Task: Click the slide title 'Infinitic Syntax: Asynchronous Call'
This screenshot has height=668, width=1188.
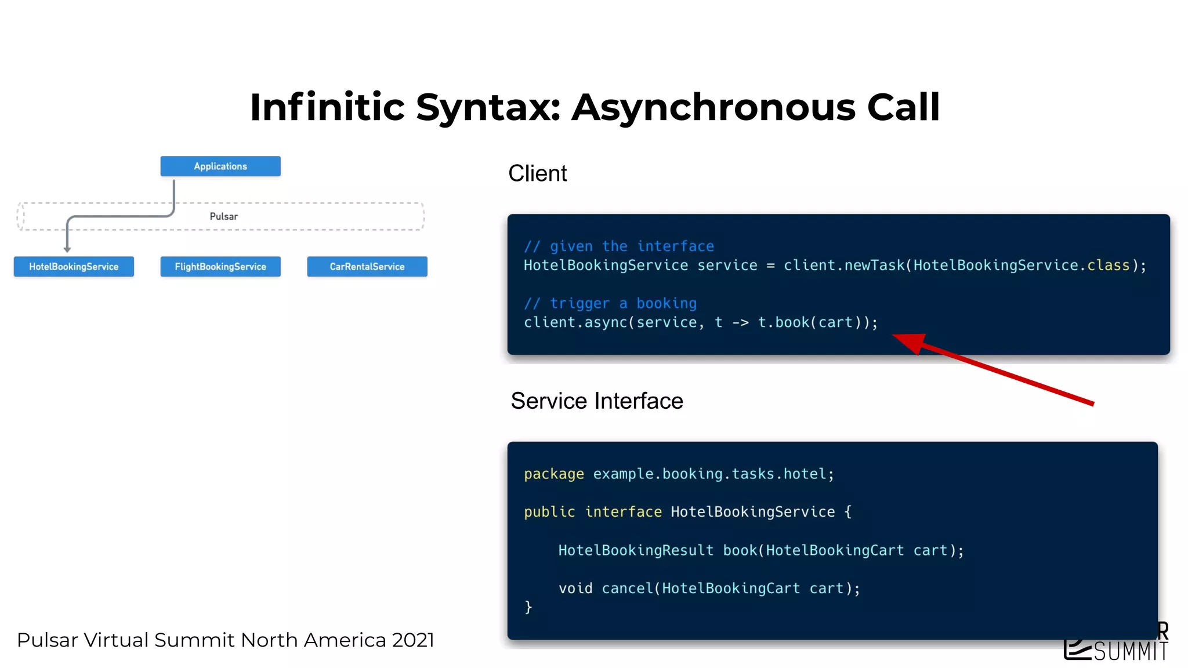Action: 595,107
